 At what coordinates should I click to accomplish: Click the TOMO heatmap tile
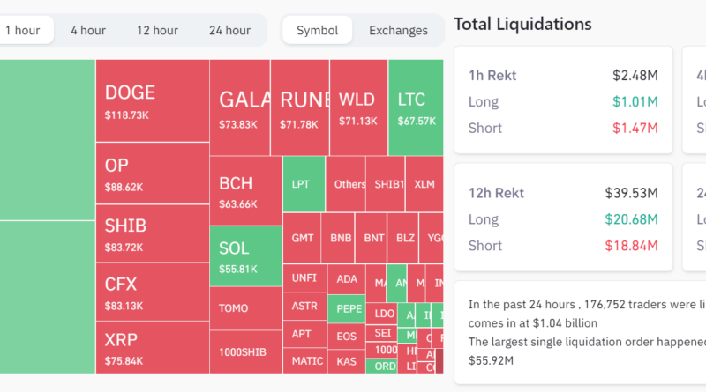[x=245, y=307]
